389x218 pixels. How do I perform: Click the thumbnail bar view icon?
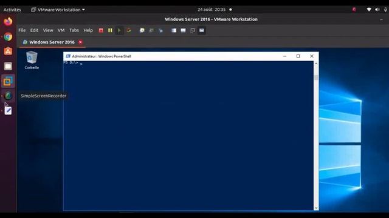pos(183,30)
